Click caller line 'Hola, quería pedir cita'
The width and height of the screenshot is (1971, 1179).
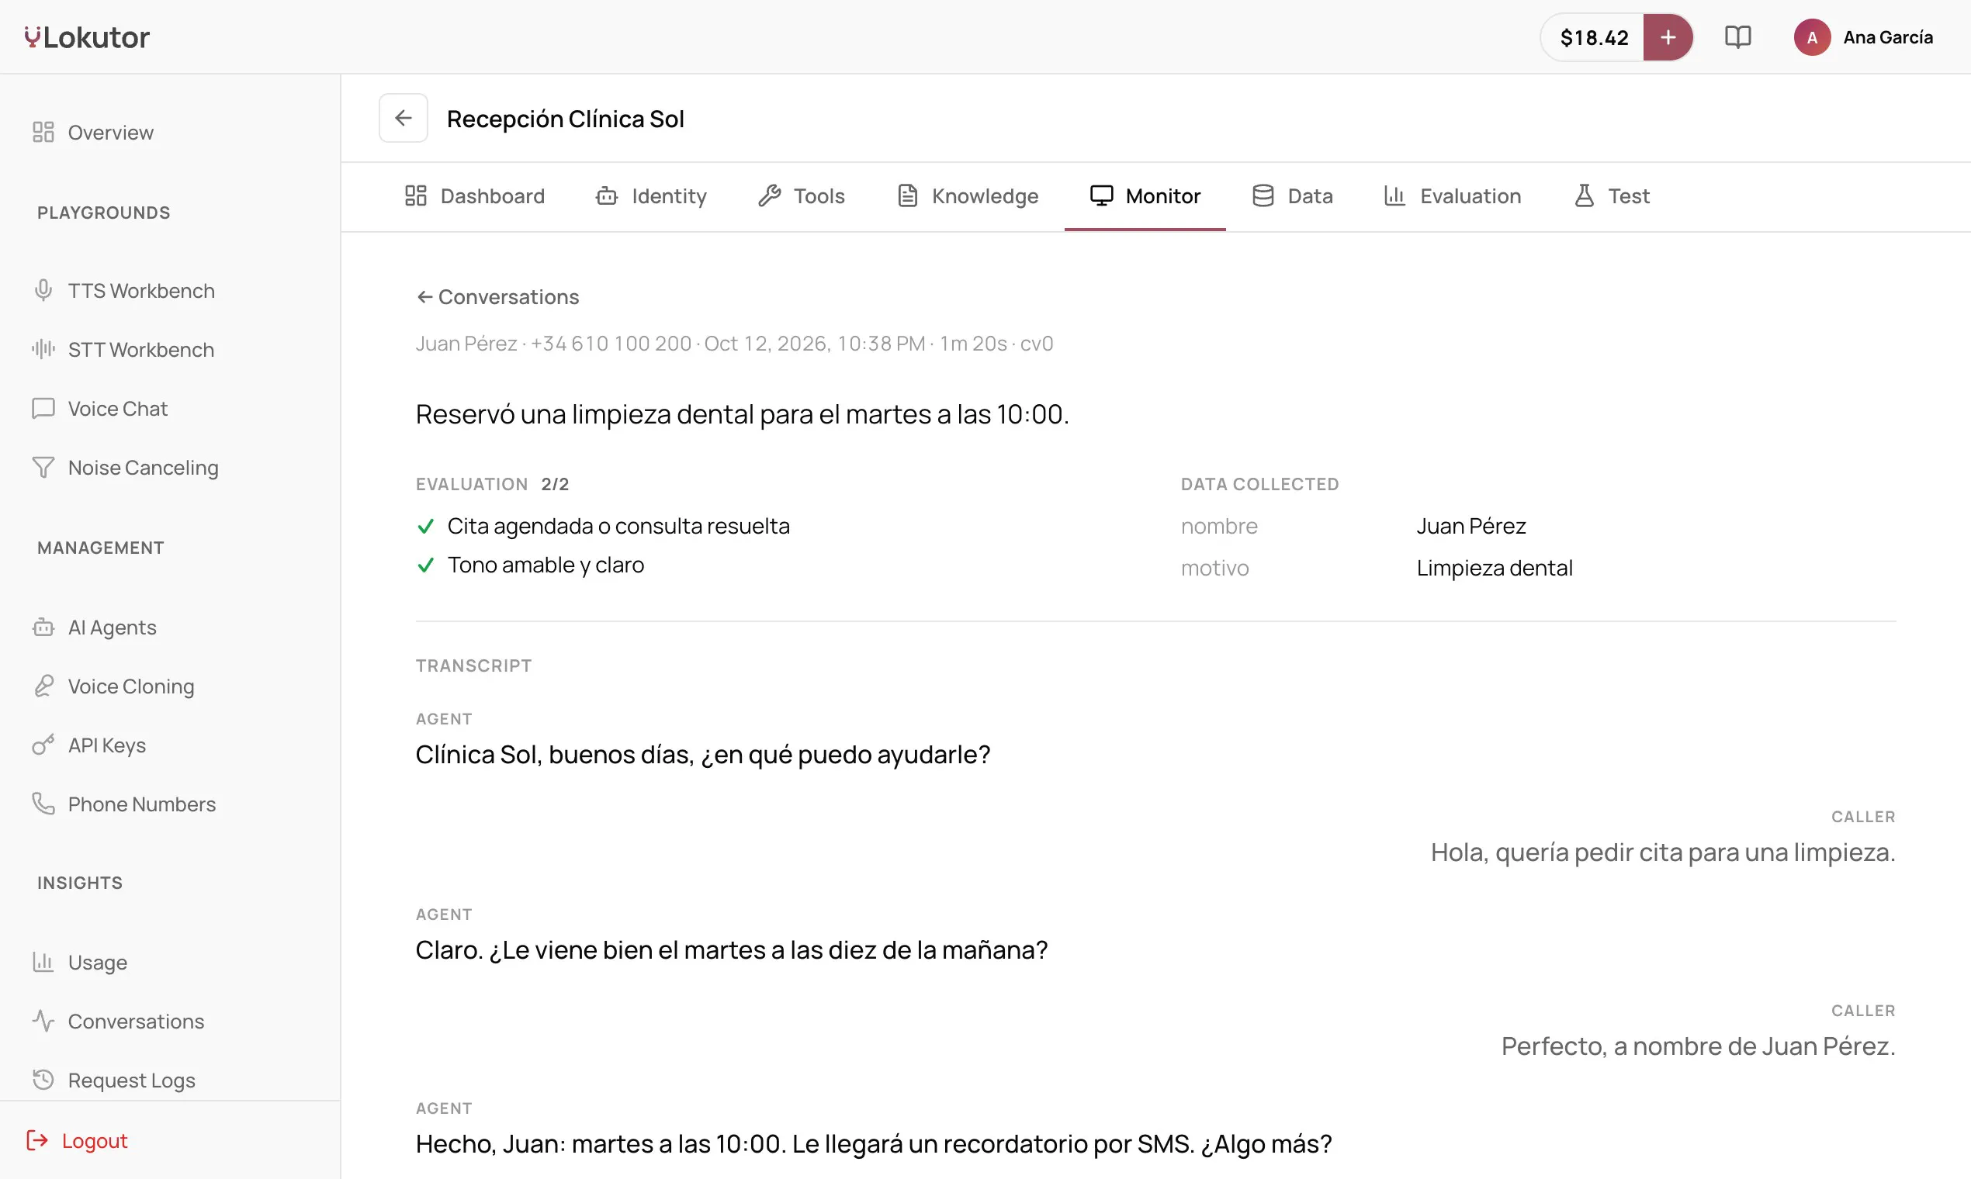1663,852
